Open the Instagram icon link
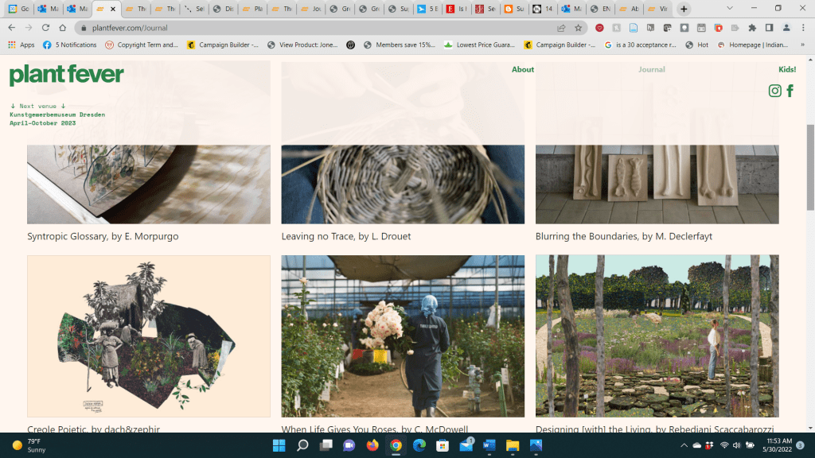This screenshot has height=458, width=815. pos(774,91)
